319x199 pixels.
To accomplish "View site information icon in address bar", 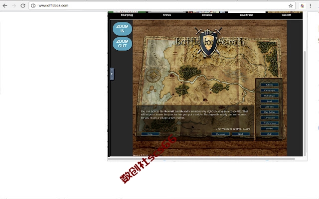I will 33,5.
